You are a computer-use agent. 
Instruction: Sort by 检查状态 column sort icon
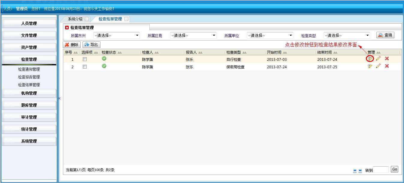[x=120, y=52]
